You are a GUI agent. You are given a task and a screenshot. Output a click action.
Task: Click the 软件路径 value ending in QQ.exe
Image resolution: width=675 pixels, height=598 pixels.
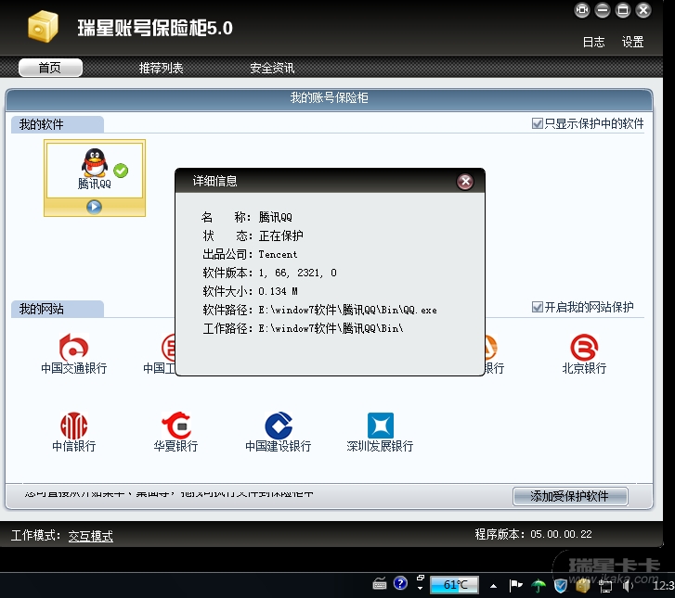coord(348,310)
